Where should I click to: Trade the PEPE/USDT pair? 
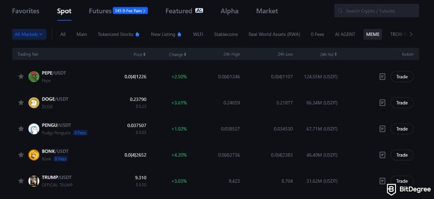(x=402, y=76)
